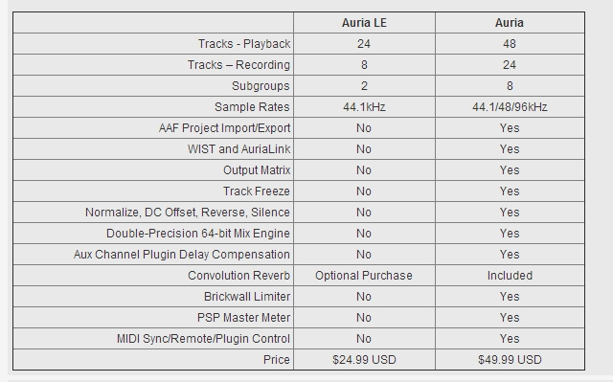This screenshot has width=613, height=382.
Task: Click the $49.99 USD price cell
Action: (x=510, y=360)
